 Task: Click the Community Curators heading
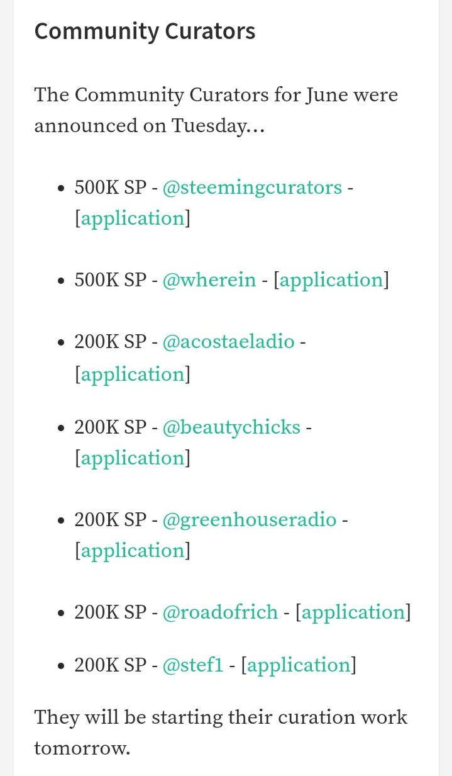(x=145, y=31)
